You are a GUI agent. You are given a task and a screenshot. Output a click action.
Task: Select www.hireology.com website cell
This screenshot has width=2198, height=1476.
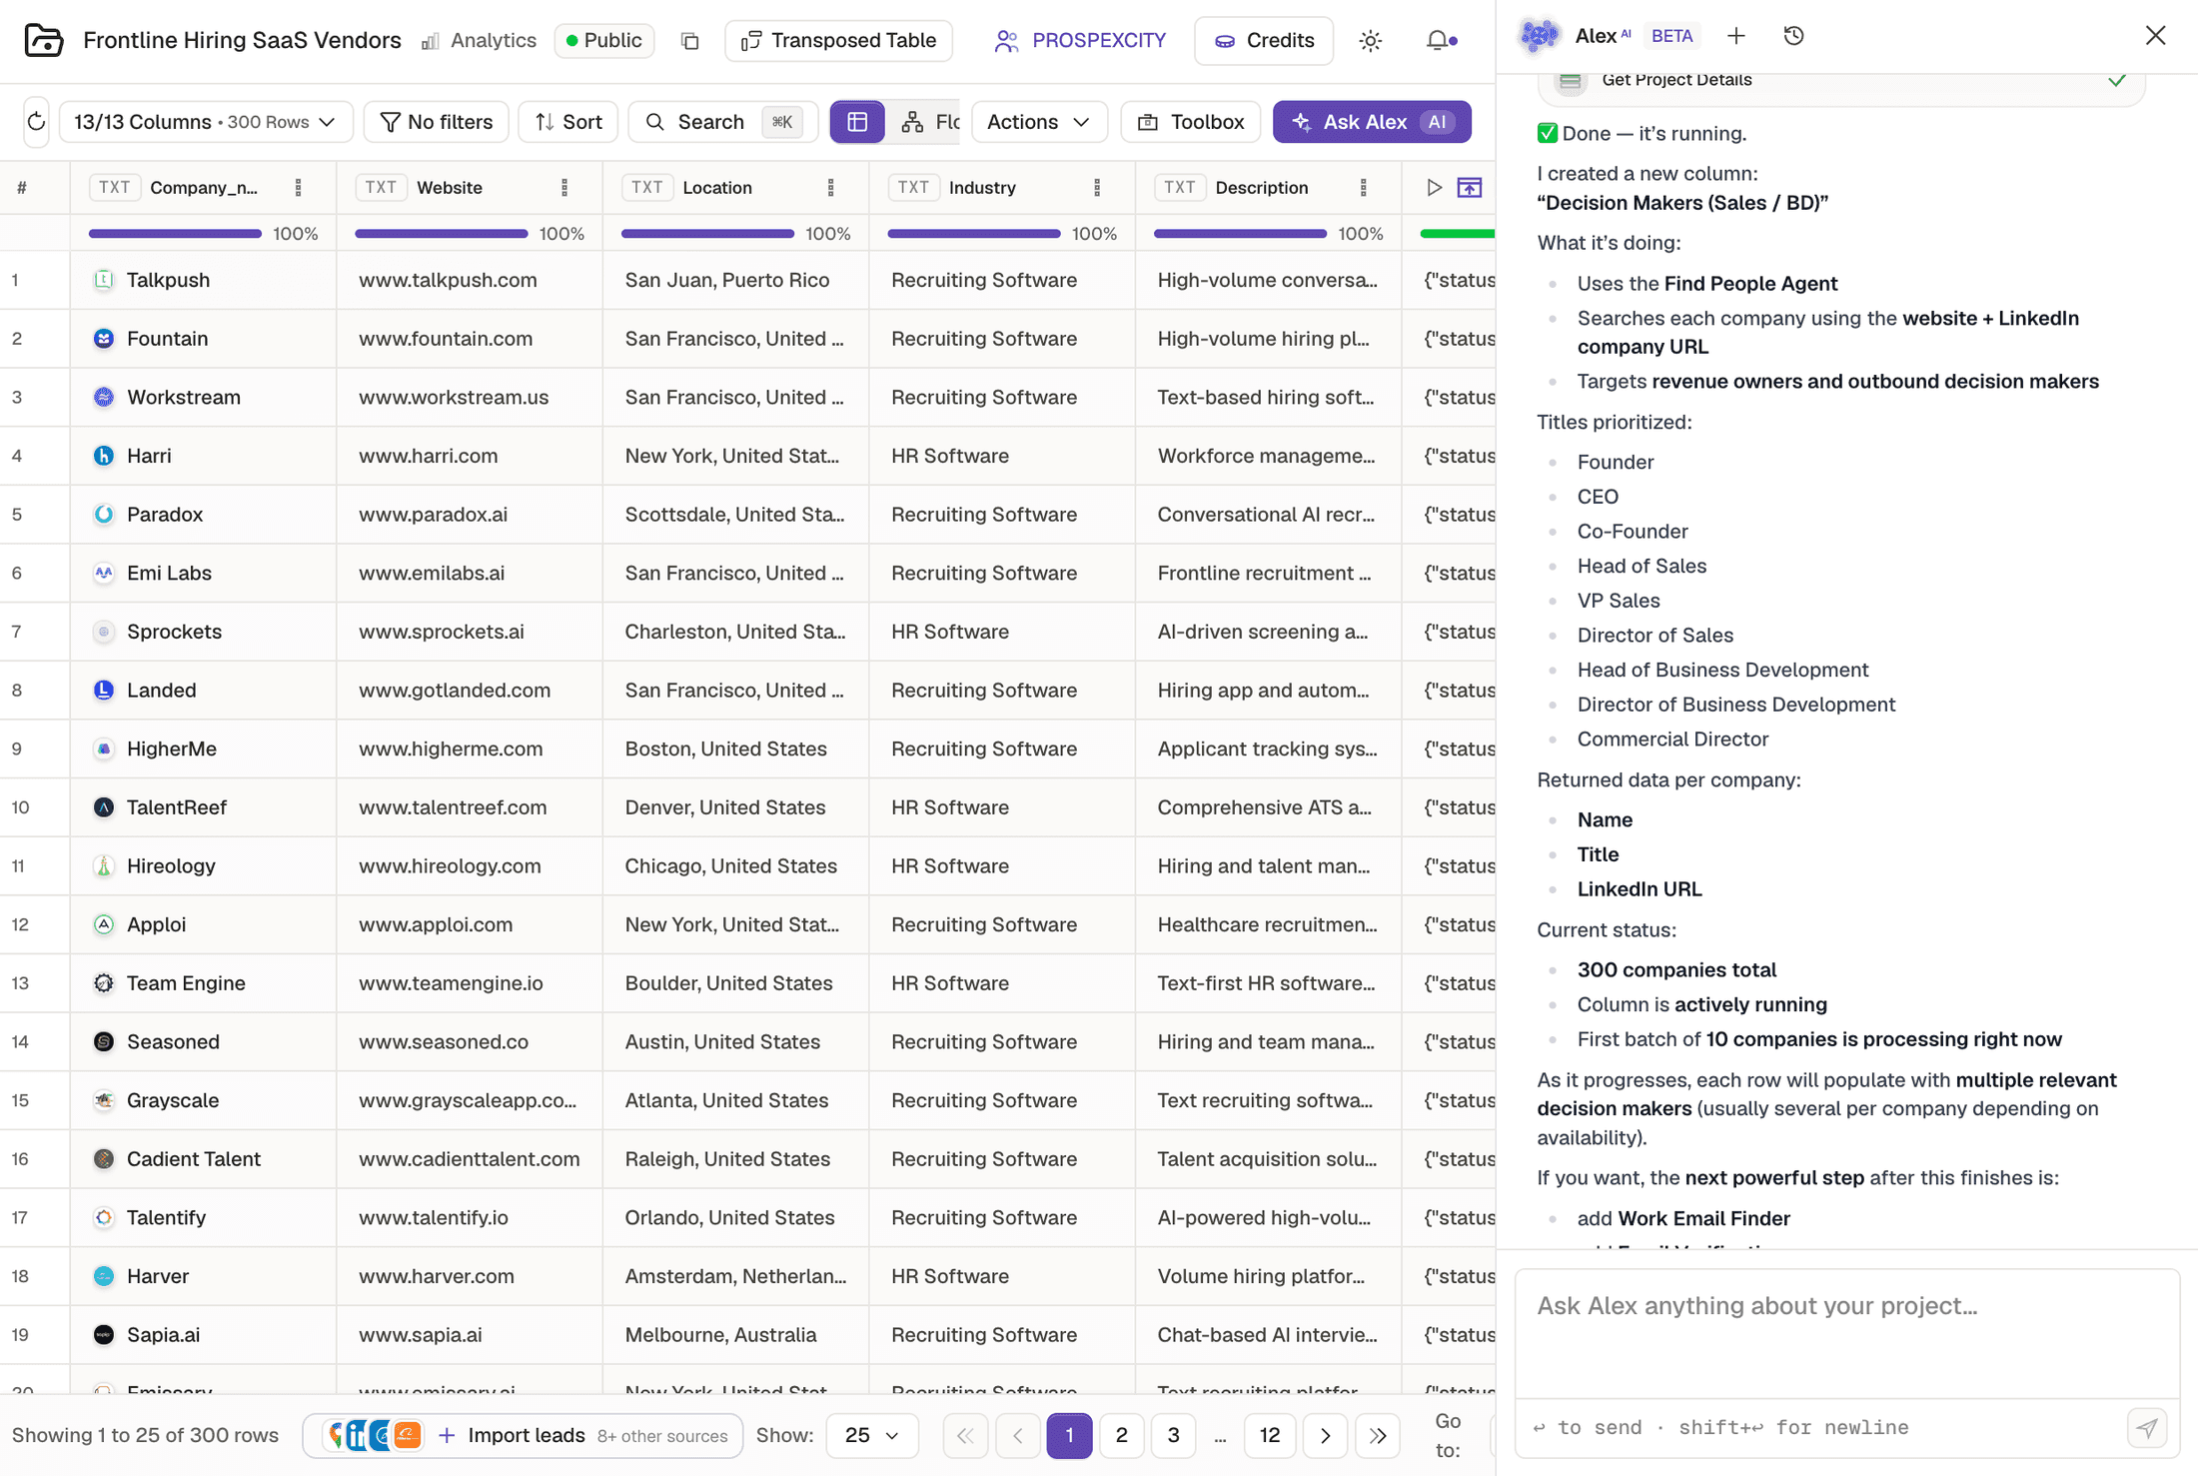[x=470, y=866]
